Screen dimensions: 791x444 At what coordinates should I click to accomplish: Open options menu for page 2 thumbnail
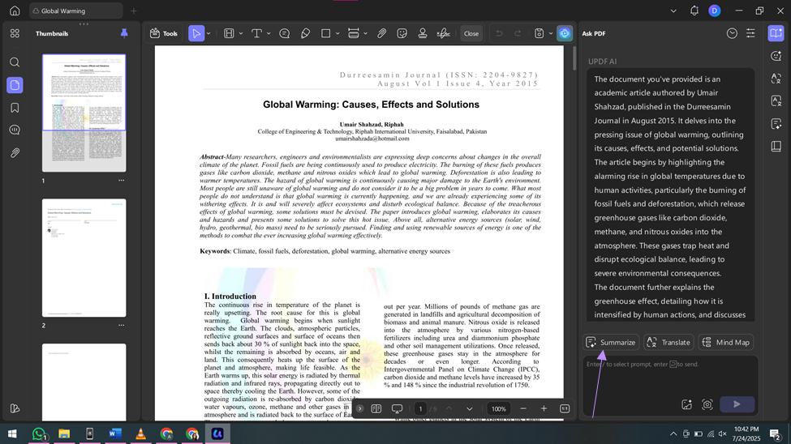[121, 326]
